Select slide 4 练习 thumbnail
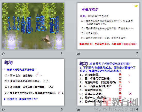The image size is (142, 112). (x=108, y=82)
